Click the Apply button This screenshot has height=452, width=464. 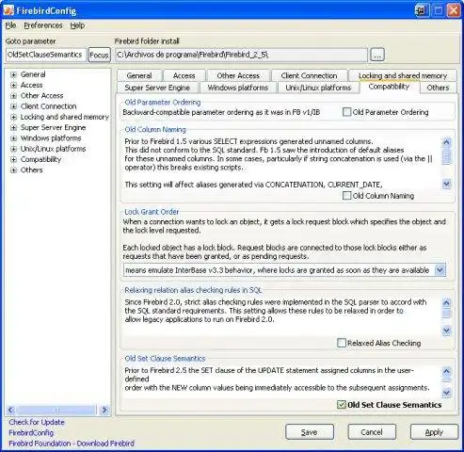[434, 432]
